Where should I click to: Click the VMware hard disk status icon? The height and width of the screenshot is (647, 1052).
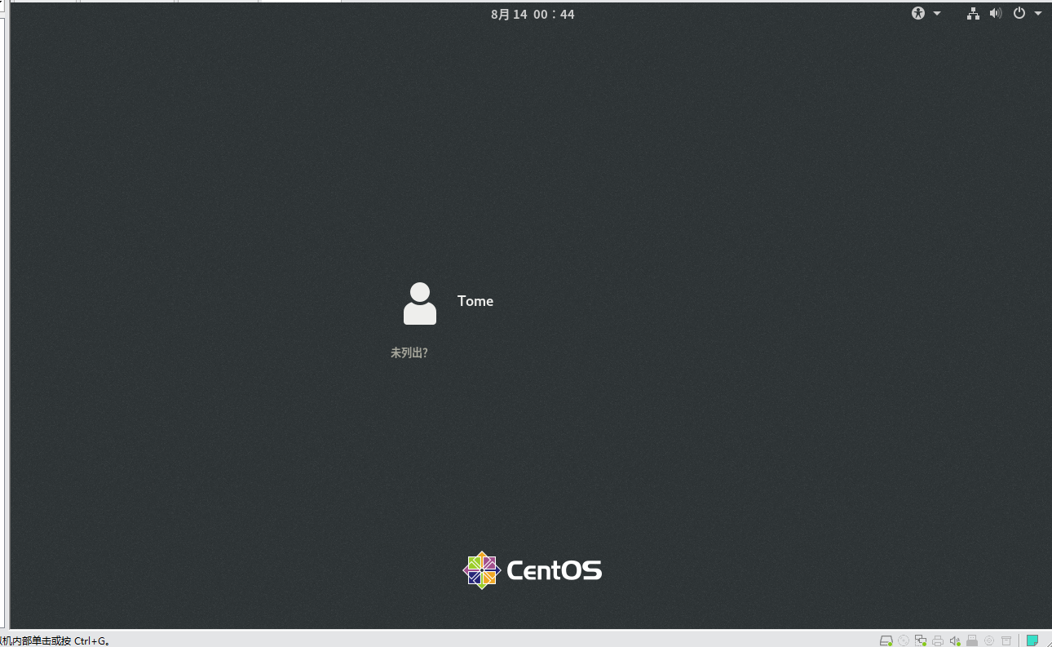click(886, 640)
